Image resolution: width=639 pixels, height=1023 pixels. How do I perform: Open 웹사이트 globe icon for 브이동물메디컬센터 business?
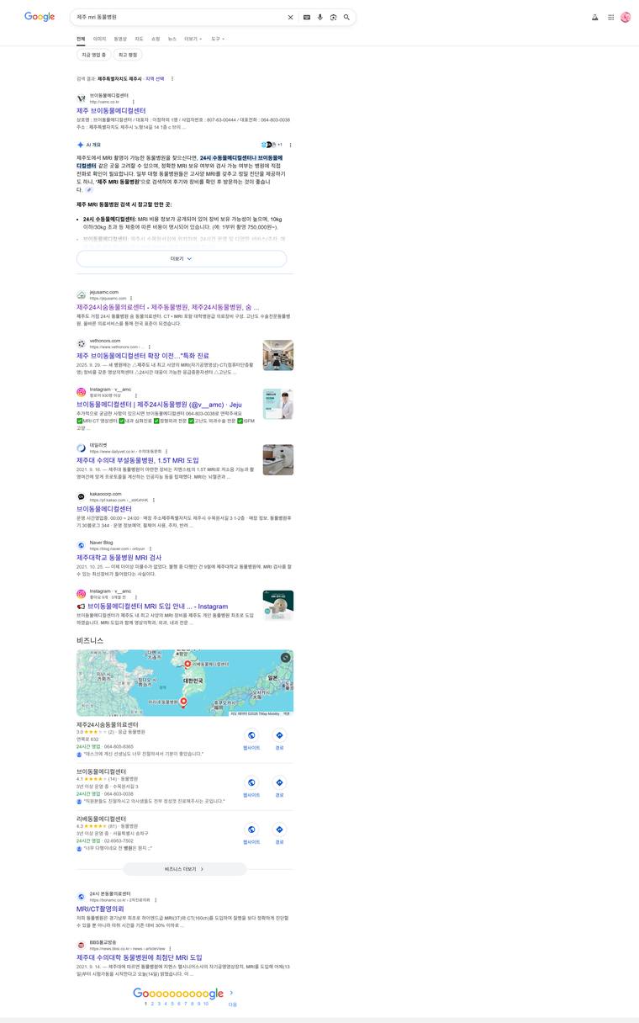(251, 782)
